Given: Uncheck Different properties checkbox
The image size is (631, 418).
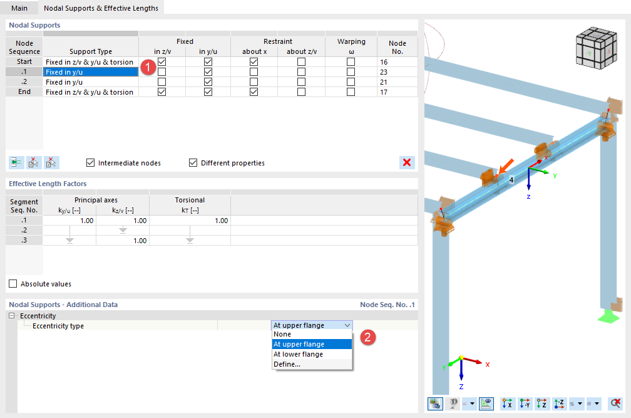Looking at the screenshot, I should coord(193,163).
